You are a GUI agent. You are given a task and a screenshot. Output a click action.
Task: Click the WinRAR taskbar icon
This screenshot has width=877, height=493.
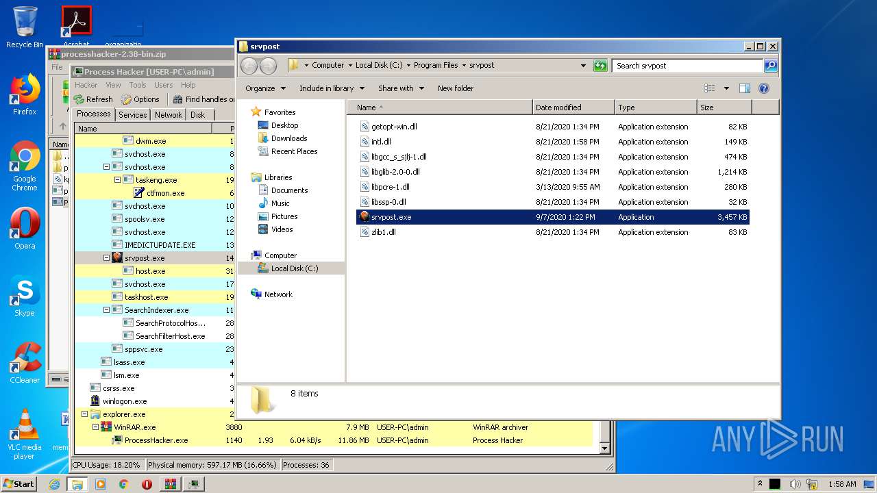tap(170, 484)
